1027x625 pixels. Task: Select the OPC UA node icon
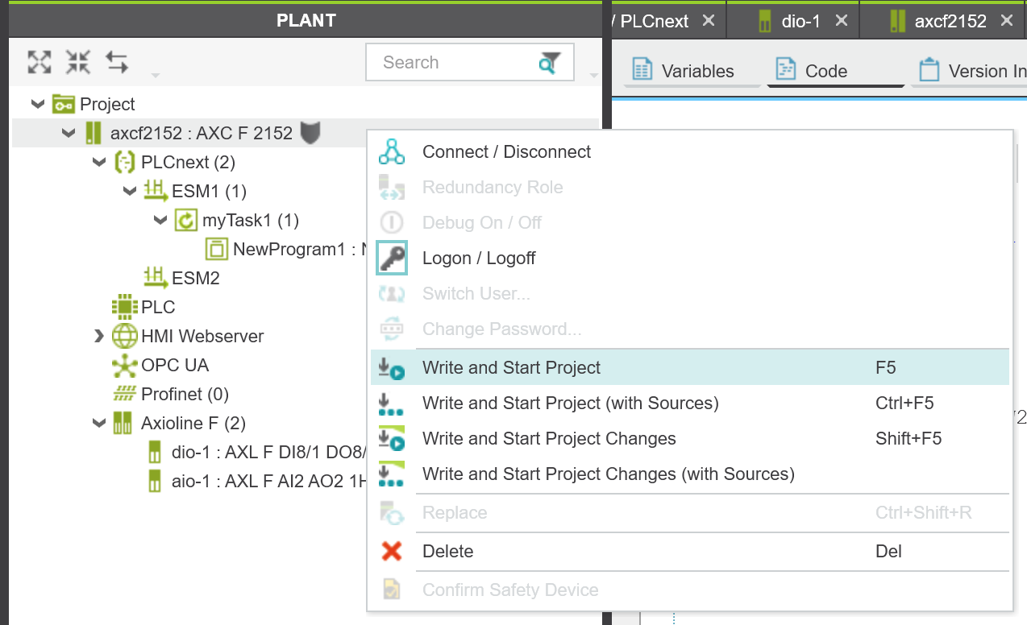coord(125,366)
